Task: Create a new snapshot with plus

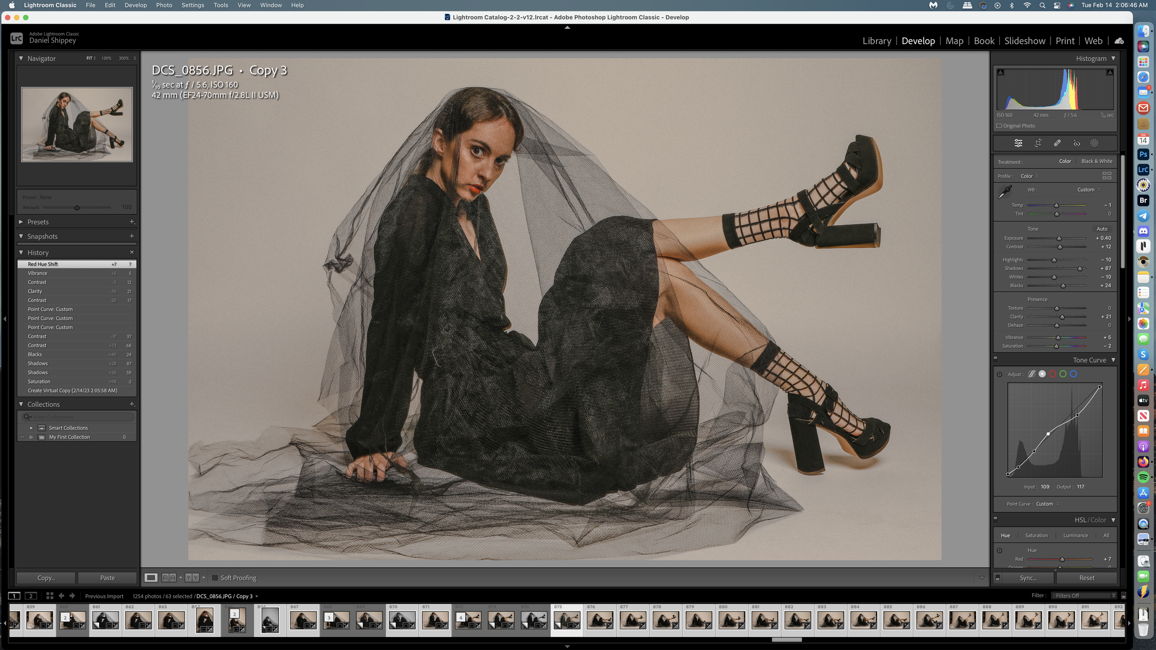Action: 132,236
